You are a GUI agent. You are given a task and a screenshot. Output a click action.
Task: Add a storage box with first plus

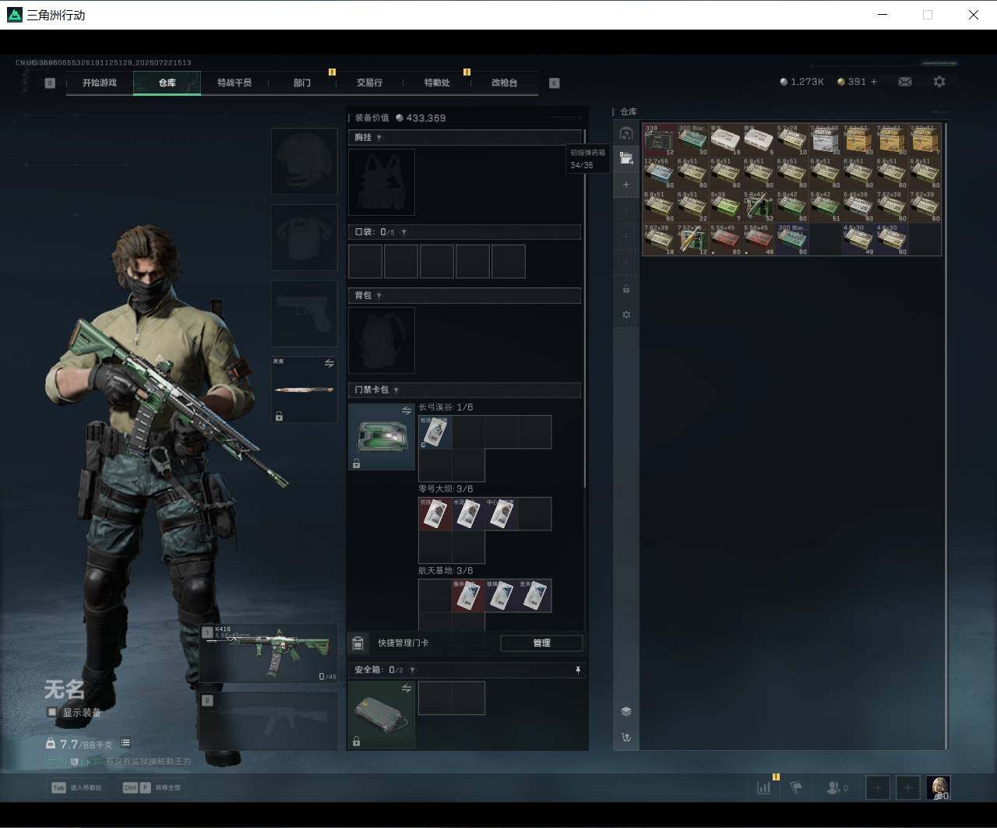pos(626,185)
